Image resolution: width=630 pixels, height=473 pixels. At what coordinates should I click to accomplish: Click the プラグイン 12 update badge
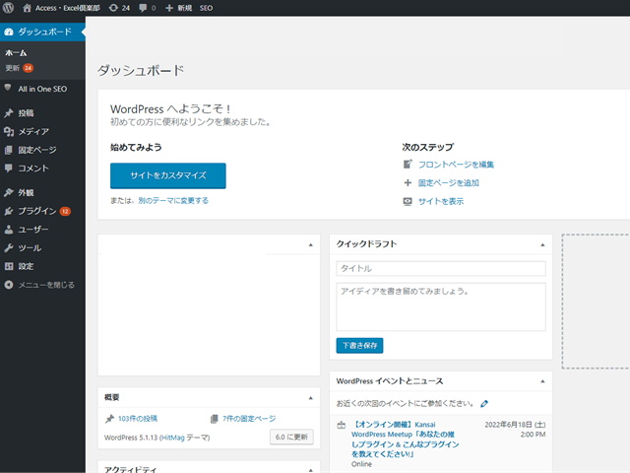[65, 211]
